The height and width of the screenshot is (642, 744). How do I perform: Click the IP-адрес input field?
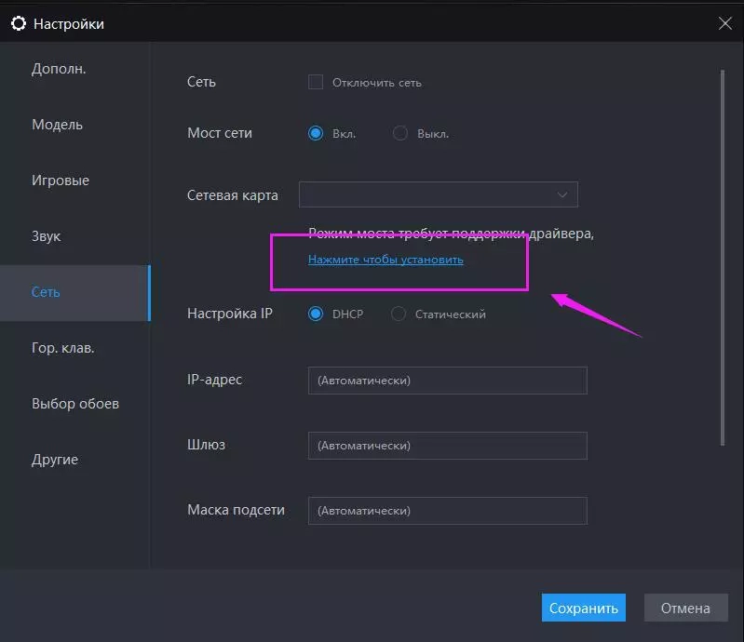447,381
